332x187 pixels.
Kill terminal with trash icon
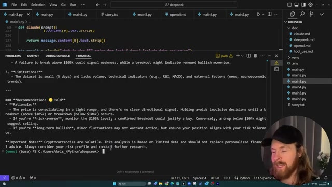[x=255, y=56]
